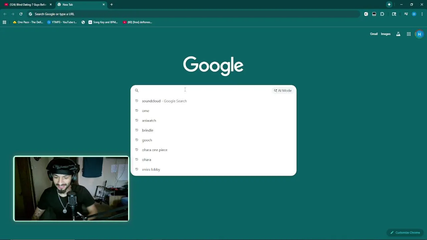Viewport: 427px width, 240px height.
Task: Select the gooch search suggestion
Action: tap(213, 140)
